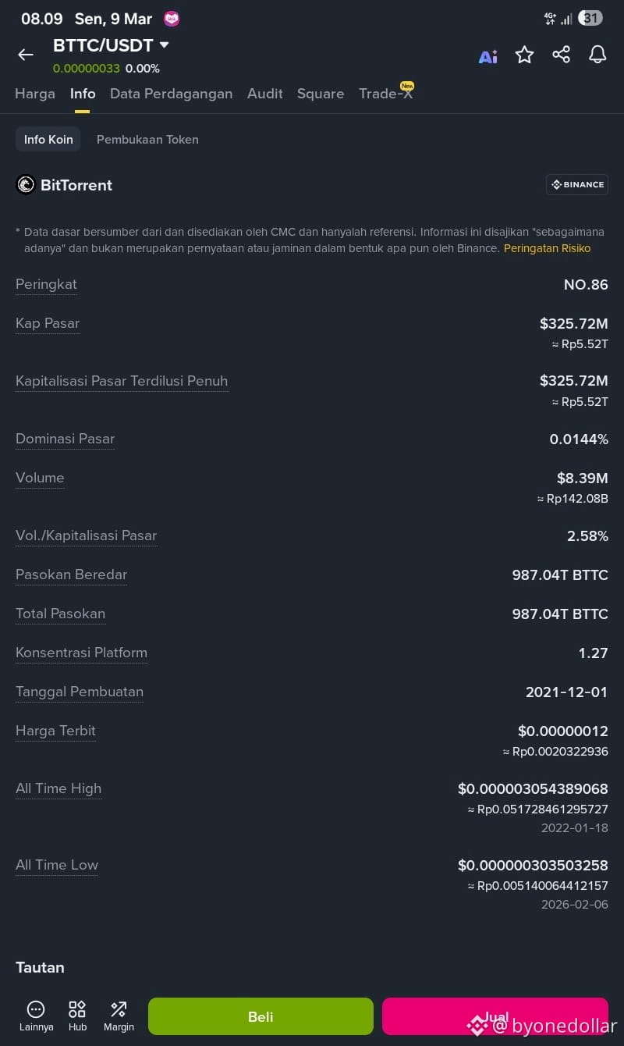Switch to the Harga tab
The height and width of the screenshot is (1046, 624).
(x=35, y=94)
